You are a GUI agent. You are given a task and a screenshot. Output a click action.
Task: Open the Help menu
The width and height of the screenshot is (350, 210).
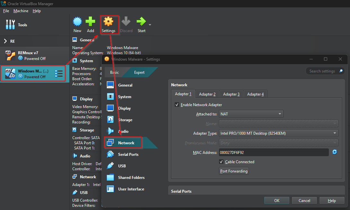pos(37,11)
